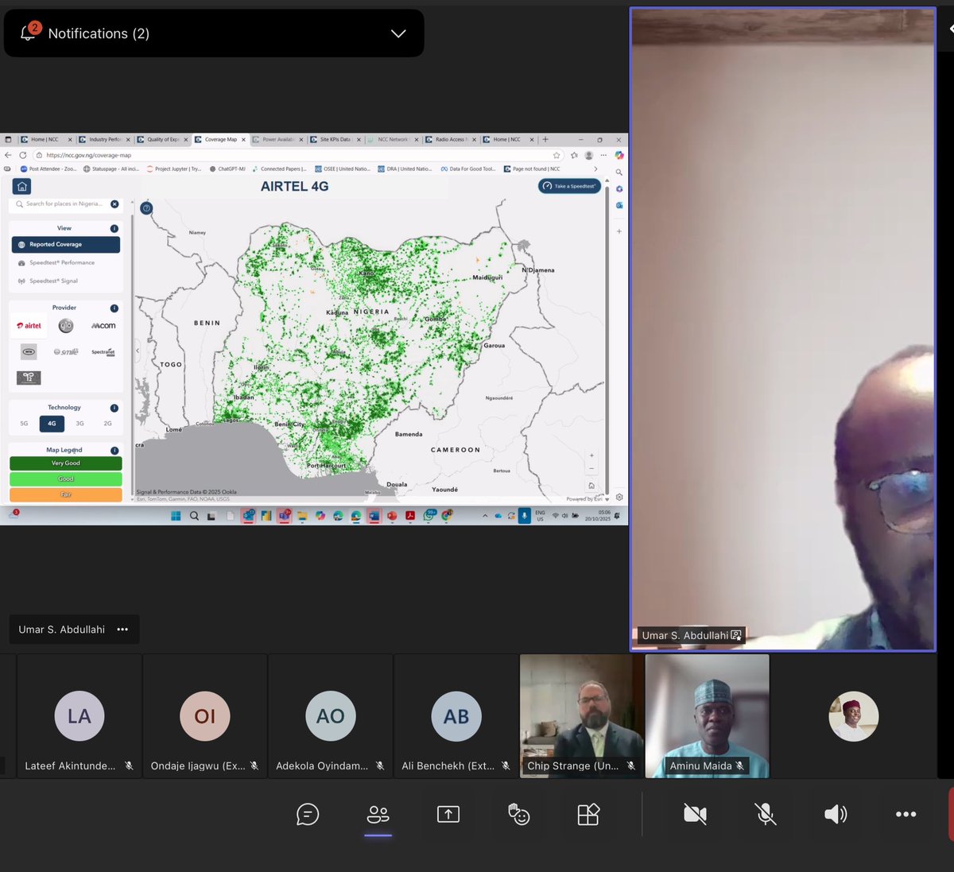This screenshot has width=954, height=872.
Task: Open the More actions ellipsis menu
Action: point(906,814)
